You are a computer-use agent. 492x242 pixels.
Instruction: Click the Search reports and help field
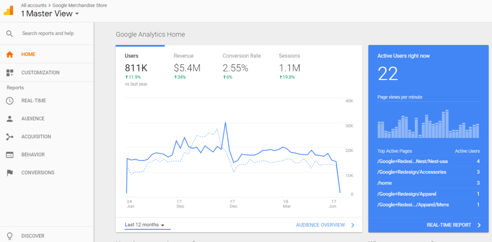[48, 33]
